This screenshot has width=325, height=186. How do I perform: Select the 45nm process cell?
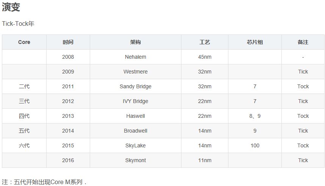[x=205, y=57]
